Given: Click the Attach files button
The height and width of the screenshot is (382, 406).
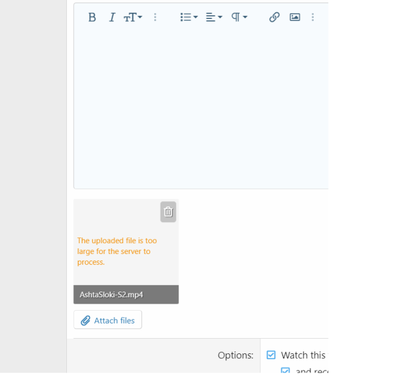Looking at the screenshot, I should (108, 320).
